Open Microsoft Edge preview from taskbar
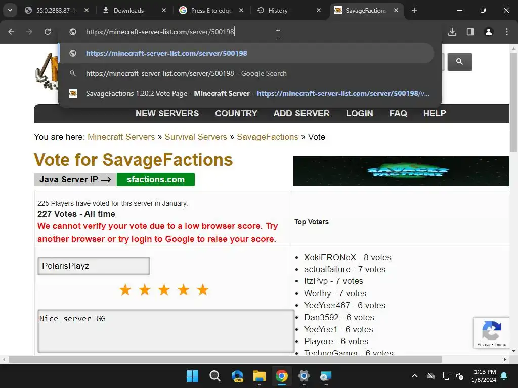518x388 pixels. tap(237, 376)
